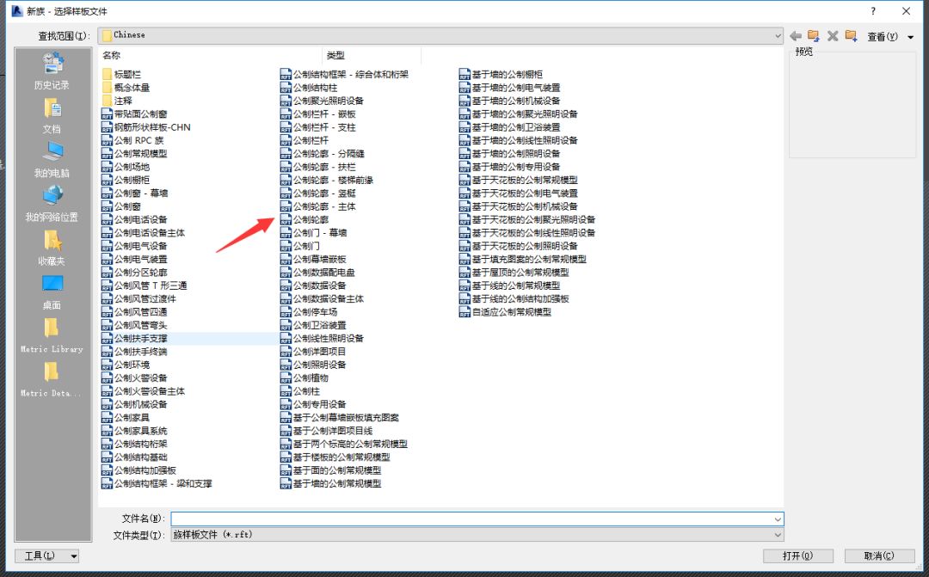Viewport: 929px width, 577px height.
Task: Select the 公制 RPC 族 template
Action: click(x=132, y=140)
